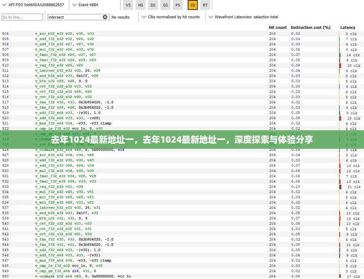The image size is (364, 279).
Task: Select the HS shader stage button
Action: [x=141, y=5]
